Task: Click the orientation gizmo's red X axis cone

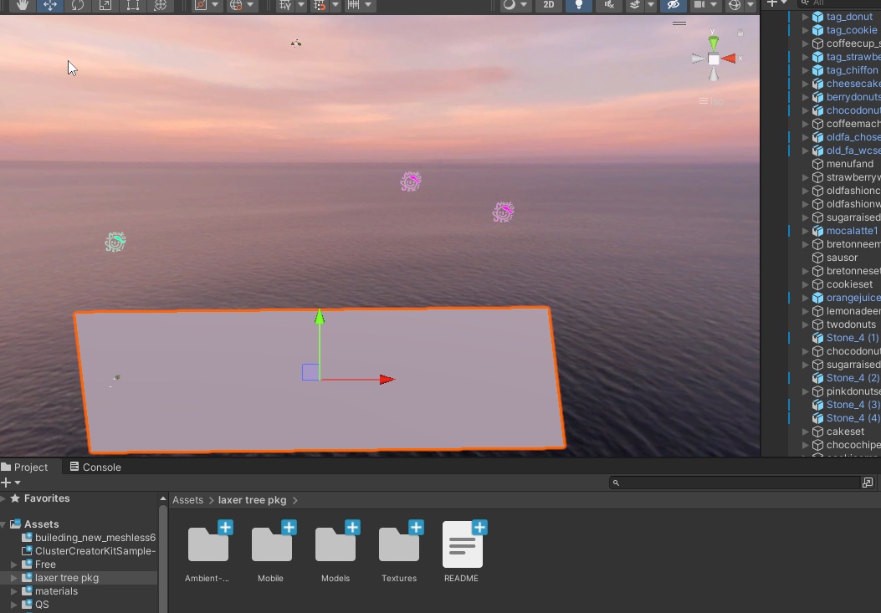Action: click(x=730, y=59)
